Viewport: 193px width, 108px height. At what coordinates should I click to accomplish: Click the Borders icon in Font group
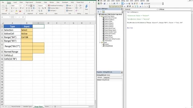[12, 11]
